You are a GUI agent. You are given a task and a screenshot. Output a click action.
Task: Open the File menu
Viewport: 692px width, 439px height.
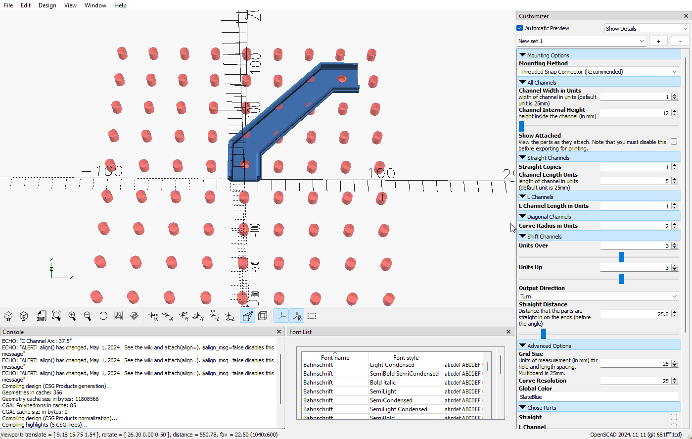8,5
